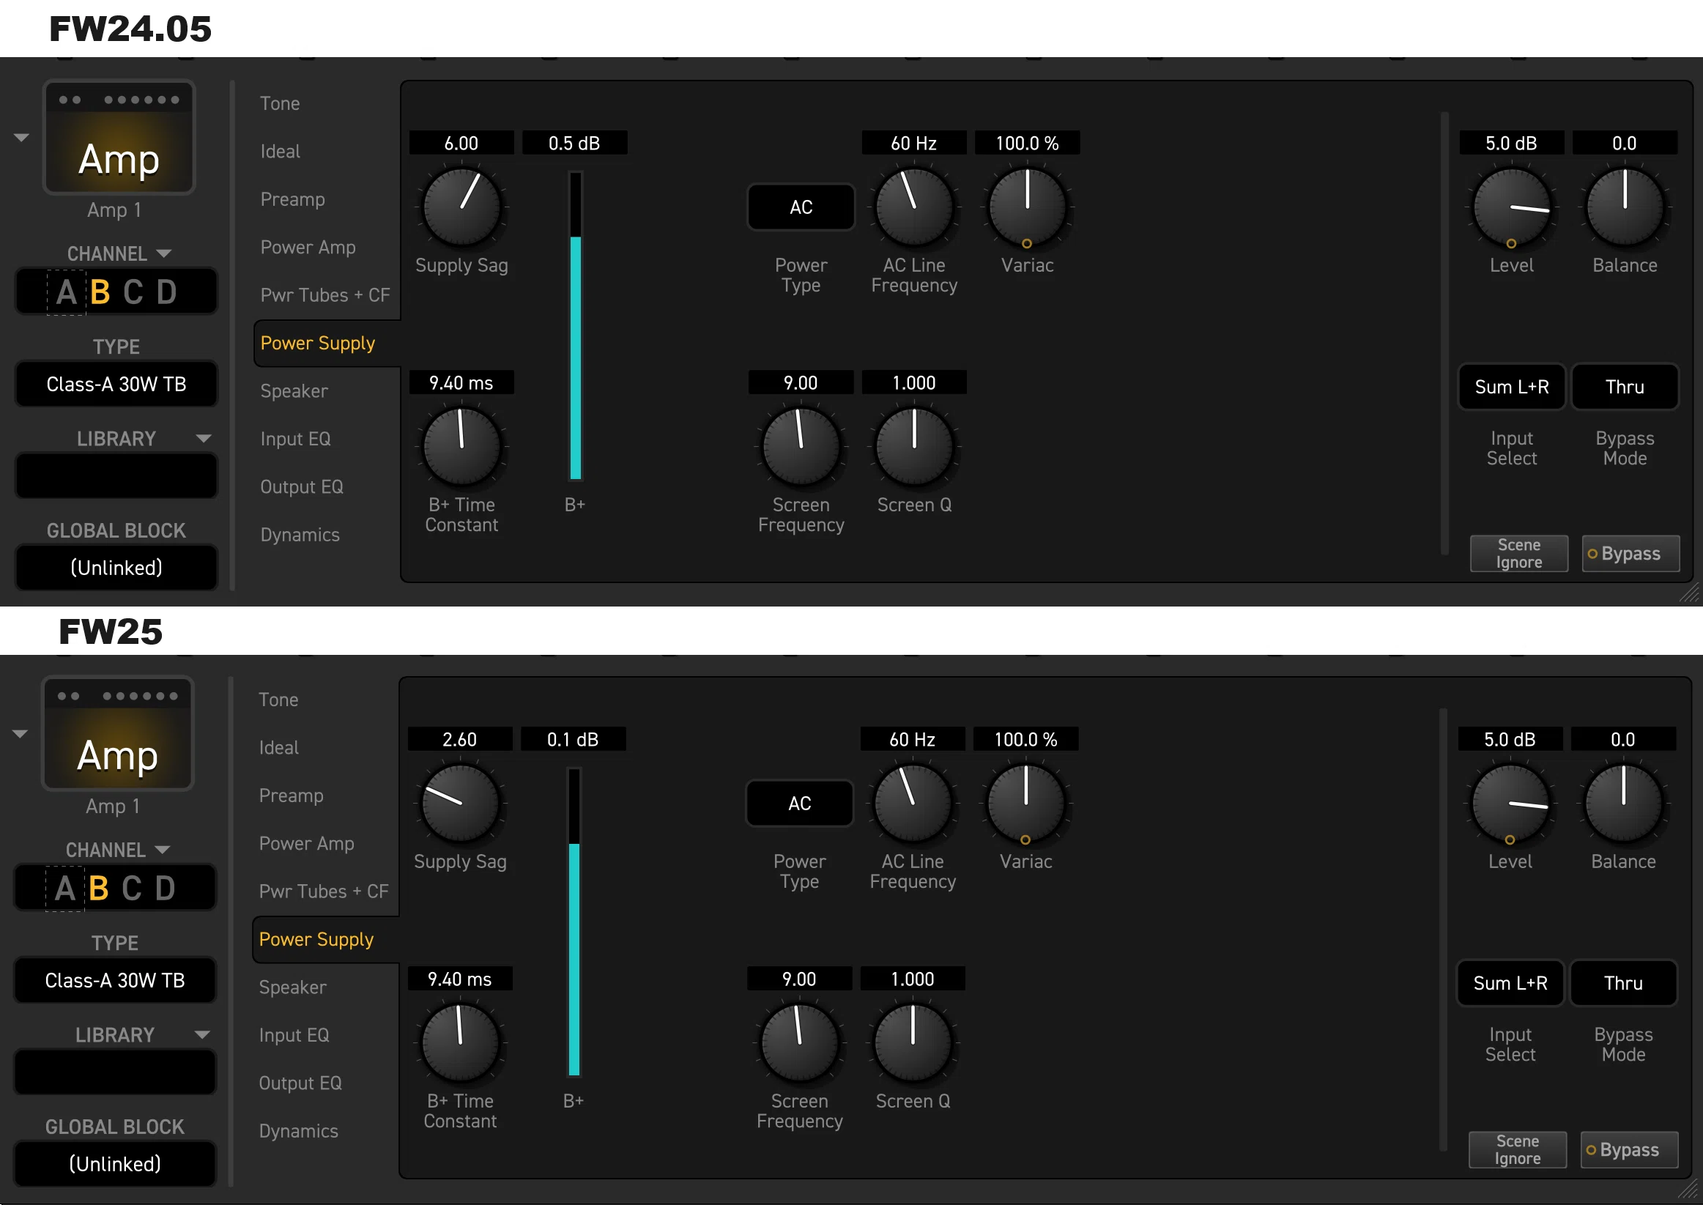Click the B+ Time Constant knob in FW25
This screenshot has width=1703, height=1205.
[x=460, y=1042]
